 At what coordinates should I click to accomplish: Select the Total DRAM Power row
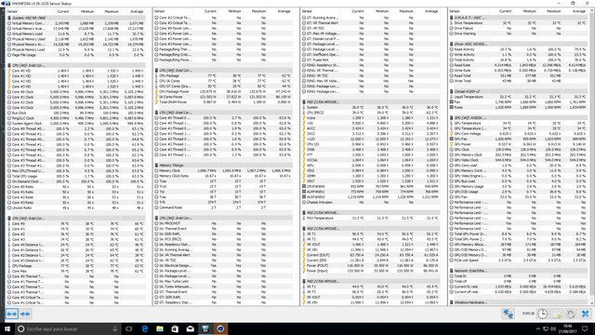click(x=223, y=102)
